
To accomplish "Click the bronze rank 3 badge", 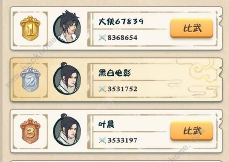I will [x=30, y=131].
